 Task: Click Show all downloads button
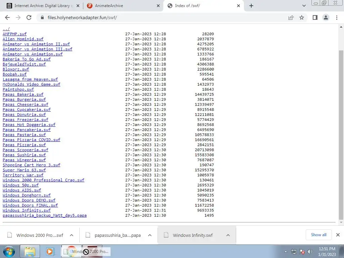coord(318,235)
